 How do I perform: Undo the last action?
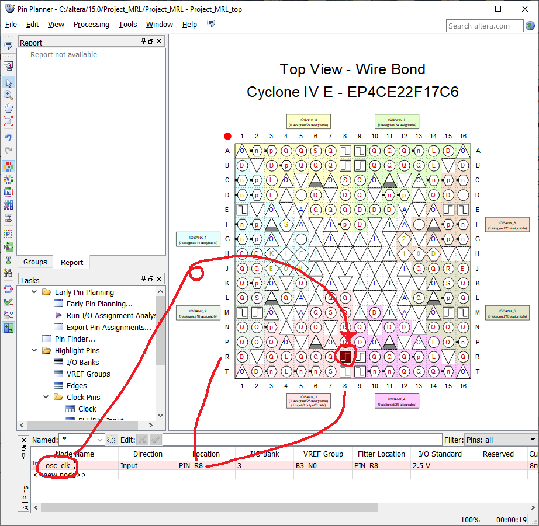[8, 137]
